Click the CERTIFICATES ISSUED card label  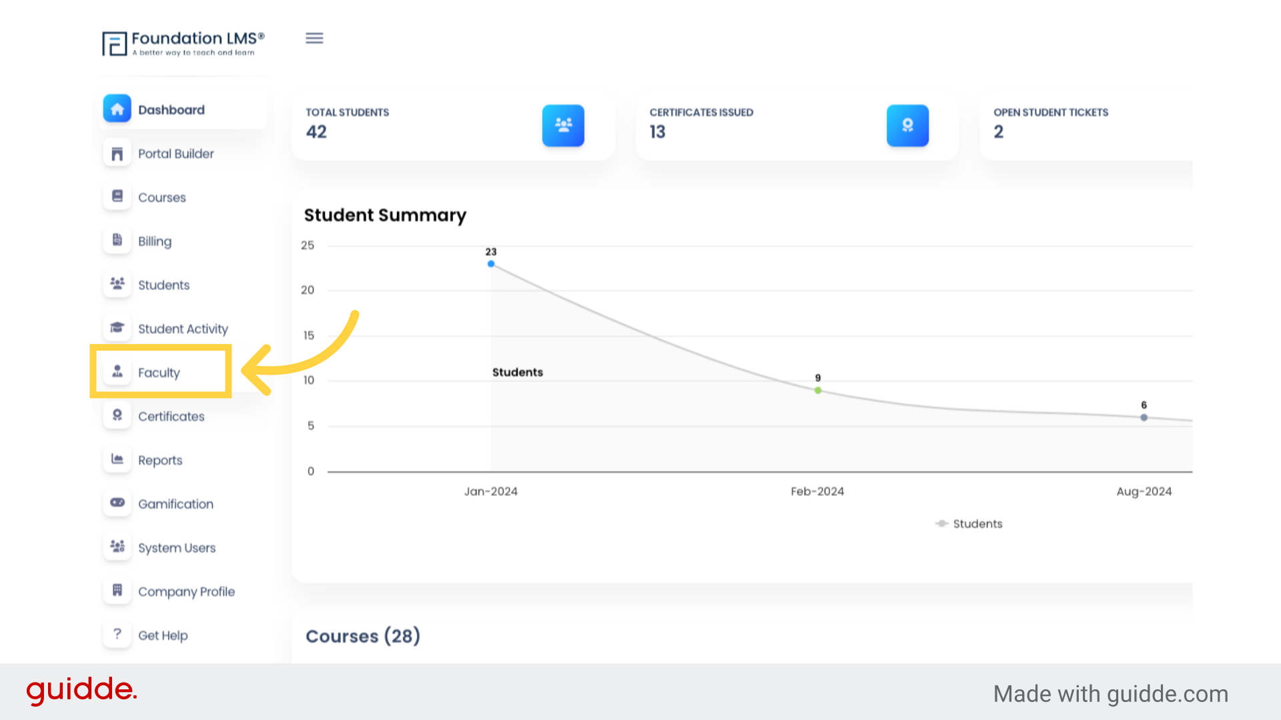click(x=701, y=113)
